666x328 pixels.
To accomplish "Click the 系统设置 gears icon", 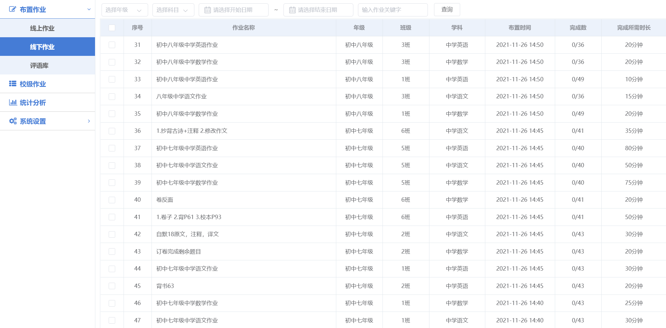I will (x=13, y=121).
